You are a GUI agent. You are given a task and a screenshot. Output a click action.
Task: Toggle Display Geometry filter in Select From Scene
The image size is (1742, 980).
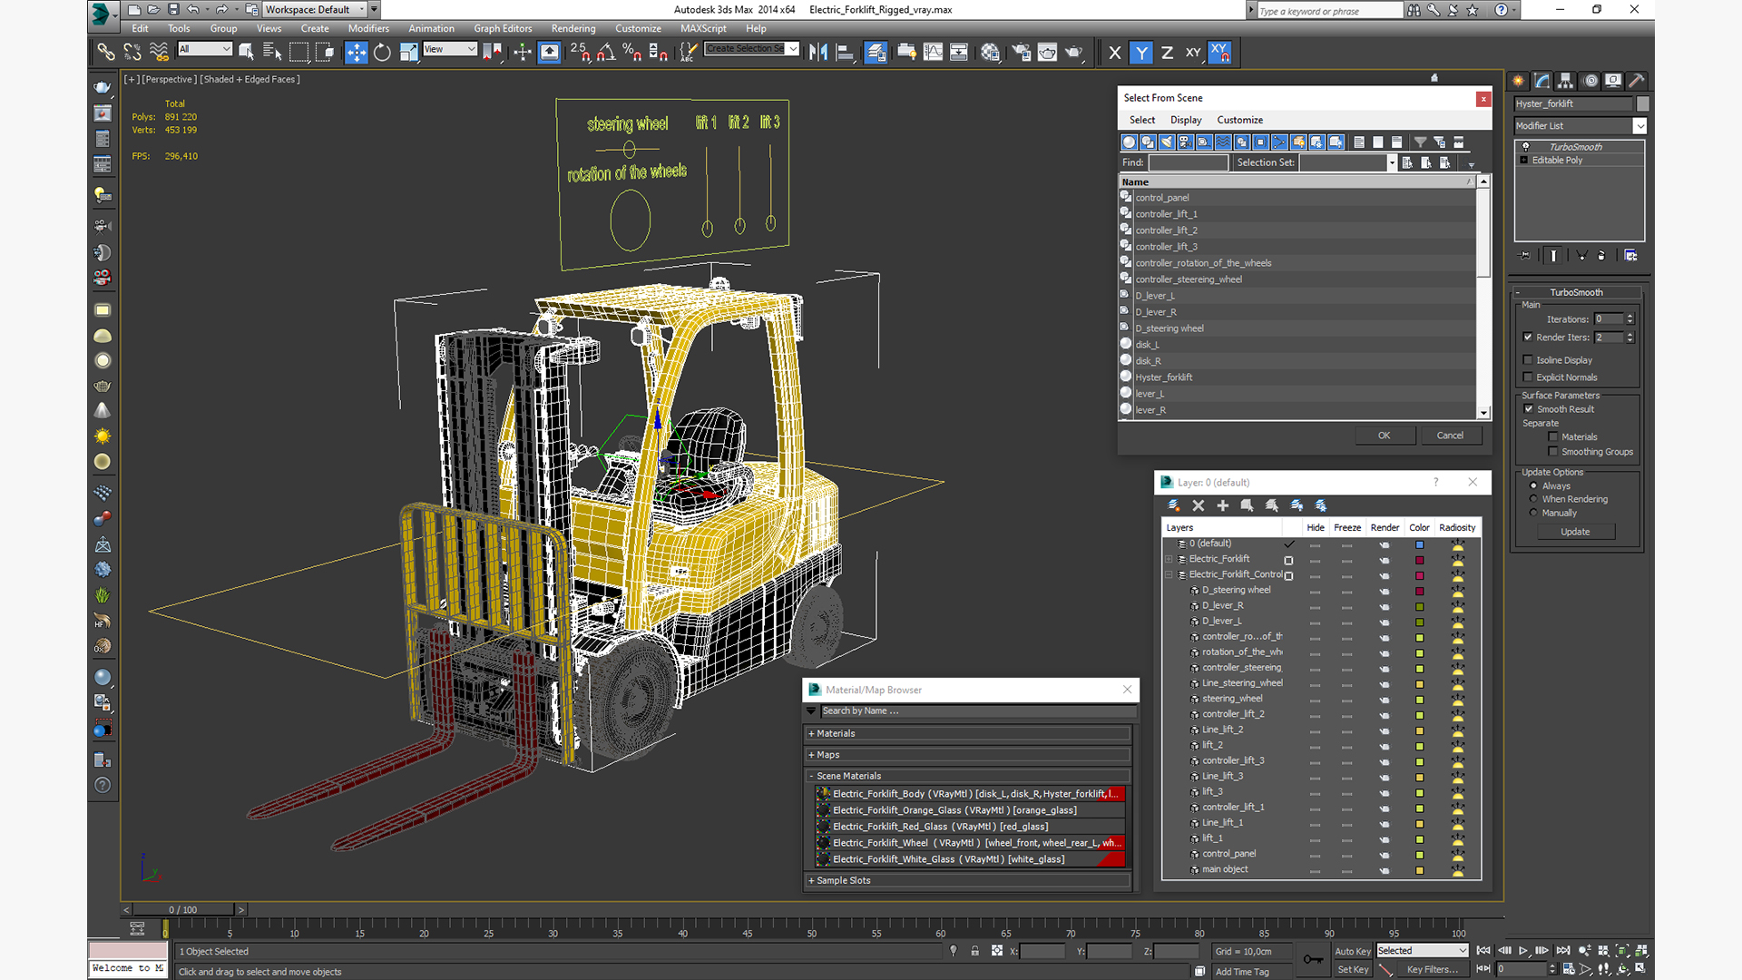coord(1130,142)
